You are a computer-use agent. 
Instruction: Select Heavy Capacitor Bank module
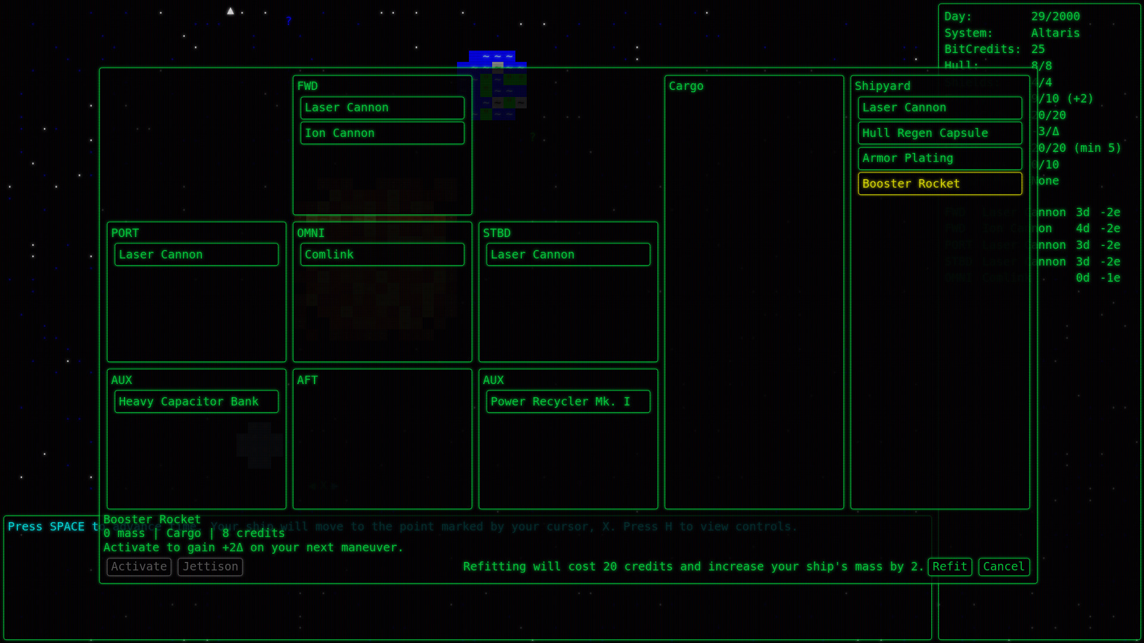[196, 401]
